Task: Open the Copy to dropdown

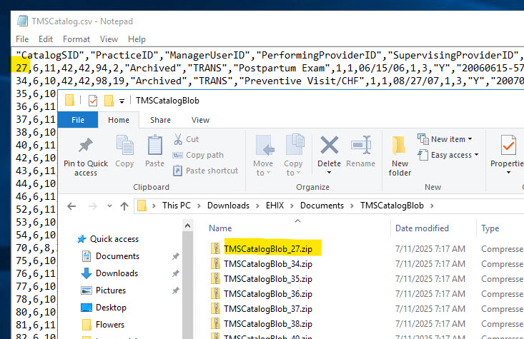Action: tap(293, 155)
